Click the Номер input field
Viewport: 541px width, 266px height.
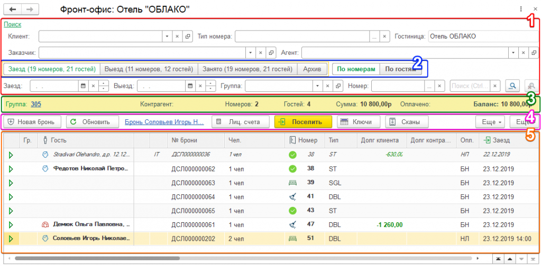(397, 85)
